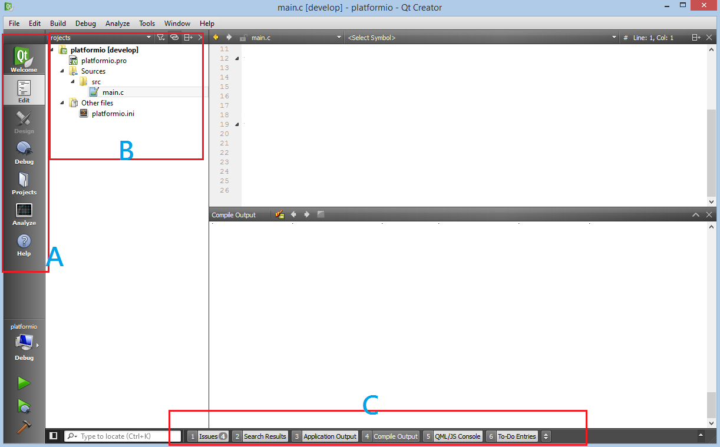Open the Window menu
Screen dimensions: 720x447
(x=177, y=24)
